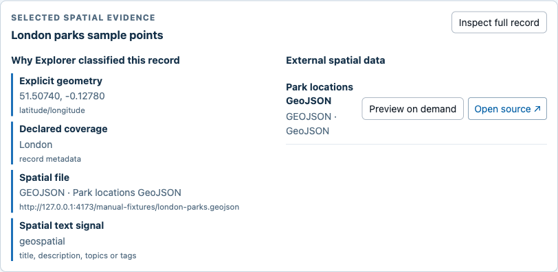The height and width of the screenshot is (272, 558).
Task: Select the geospatial signal value
Action: [x=42, y=241]
